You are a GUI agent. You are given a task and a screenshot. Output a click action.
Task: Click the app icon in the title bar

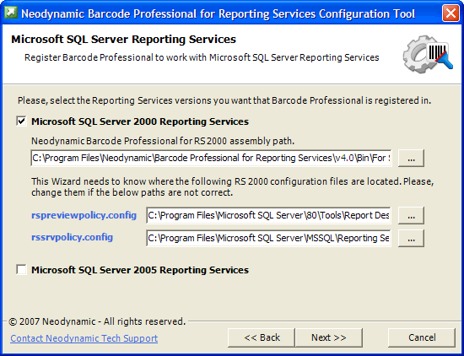click(x=11, y=13)
